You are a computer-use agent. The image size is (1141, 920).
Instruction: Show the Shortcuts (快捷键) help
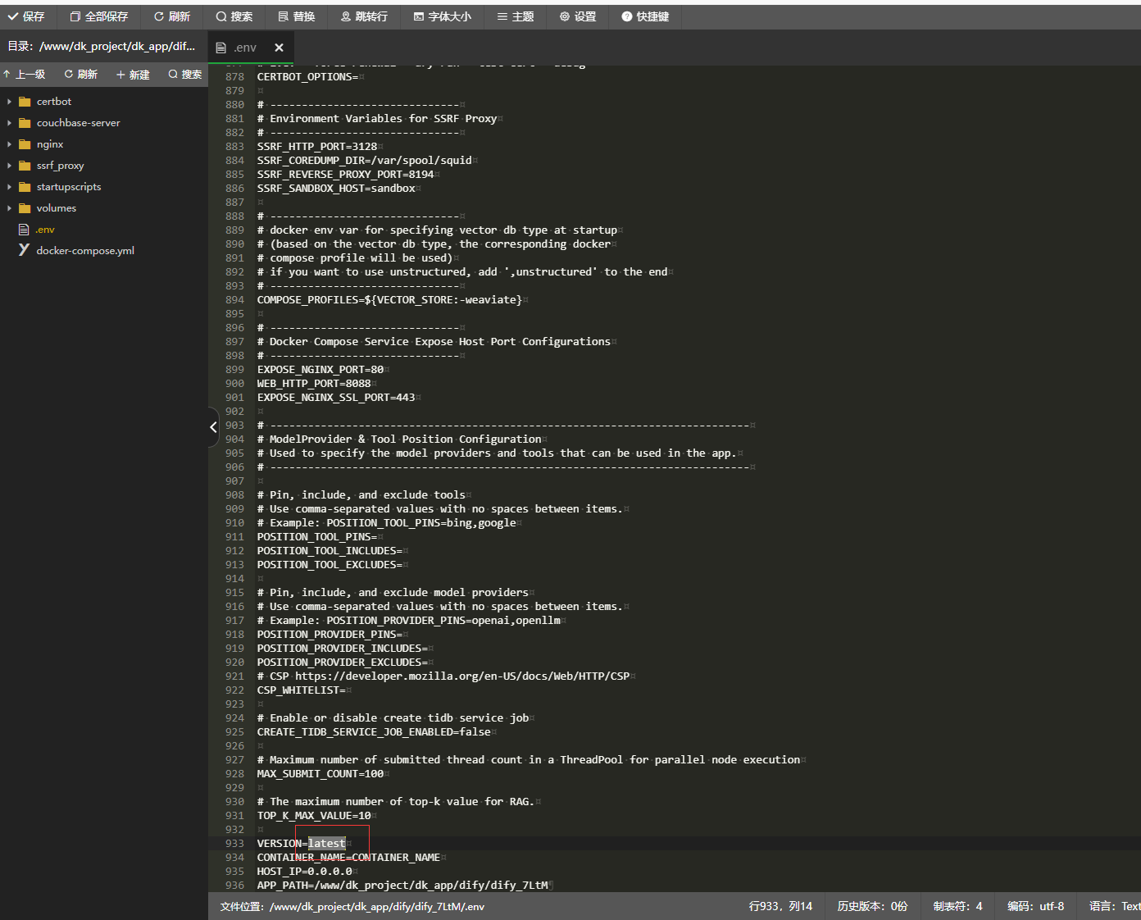[645, 16]
